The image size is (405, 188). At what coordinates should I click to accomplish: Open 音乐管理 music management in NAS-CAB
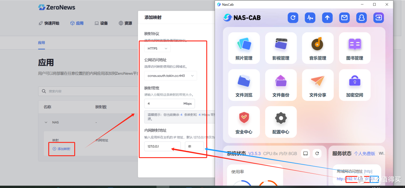pos(318,48)
